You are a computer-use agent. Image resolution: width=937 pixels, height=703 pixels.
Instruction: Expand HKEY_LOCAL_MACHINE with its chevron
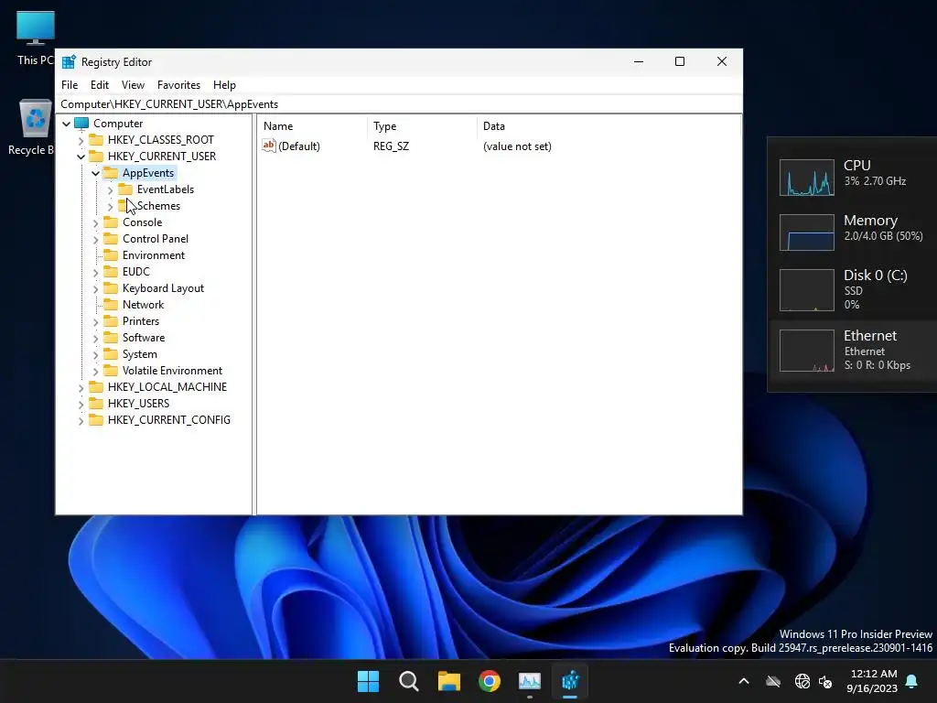pos(81,387)
